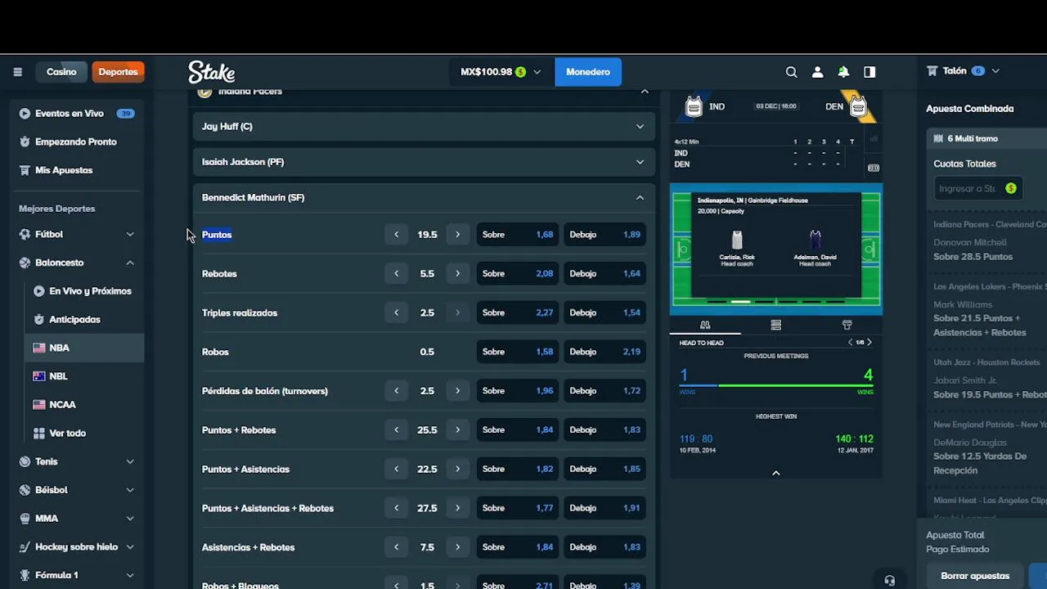Collapse the Baloncesto sidebar category
Viewport: 1047px width, 589px height.
click(x=130, y=263)
